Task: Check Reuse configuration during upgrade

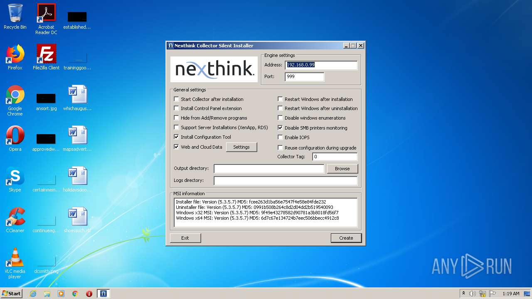Action: 281,148
